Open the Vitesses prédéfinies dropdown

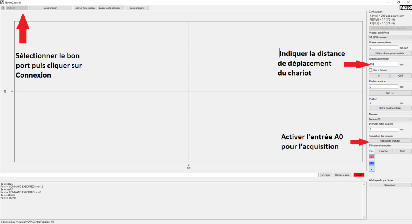tap(389, 37)
